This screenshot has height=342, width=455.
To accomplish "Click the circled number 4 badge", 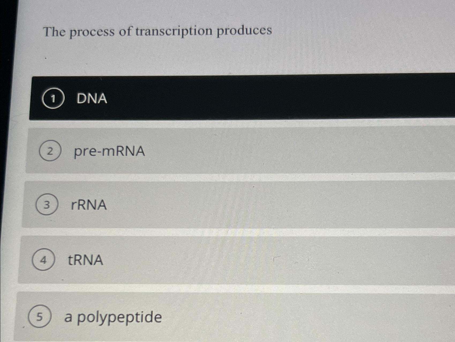I will [44, 260].
